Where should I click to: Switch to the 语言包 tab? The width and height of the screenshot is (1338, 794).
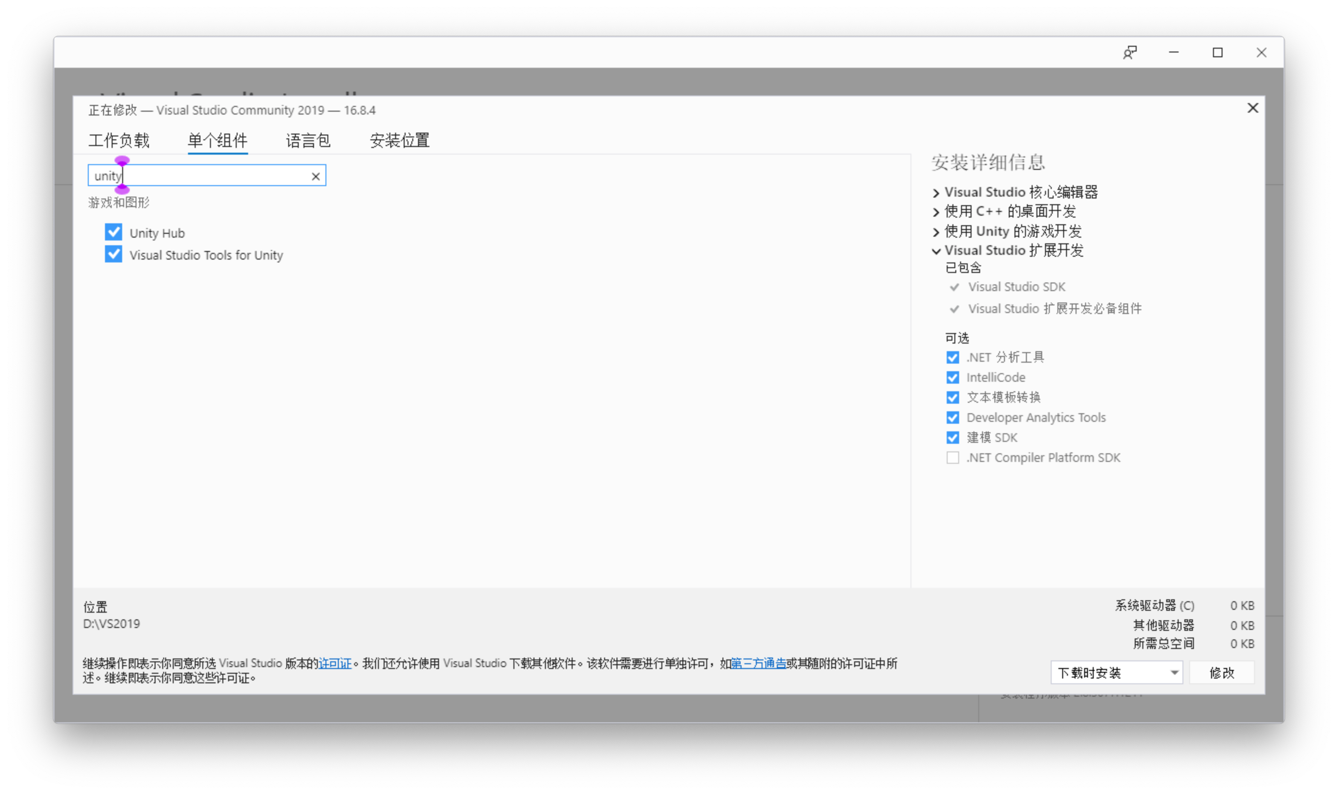[x=308, y=141]
